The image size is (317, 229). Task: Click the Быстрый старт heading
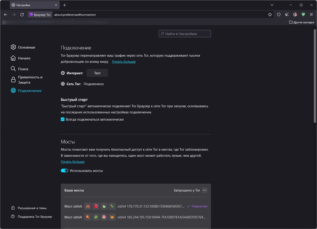74,100
